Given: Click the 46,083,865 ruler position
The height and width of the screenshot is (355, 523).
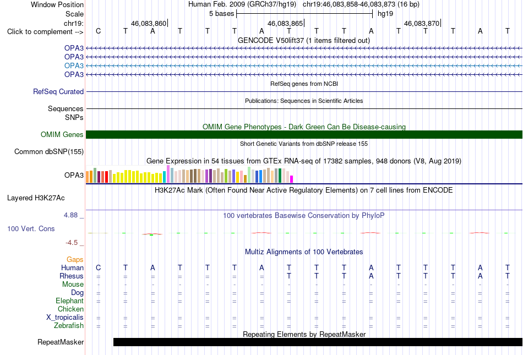Looking at the screenshot, I should (285, 23).
